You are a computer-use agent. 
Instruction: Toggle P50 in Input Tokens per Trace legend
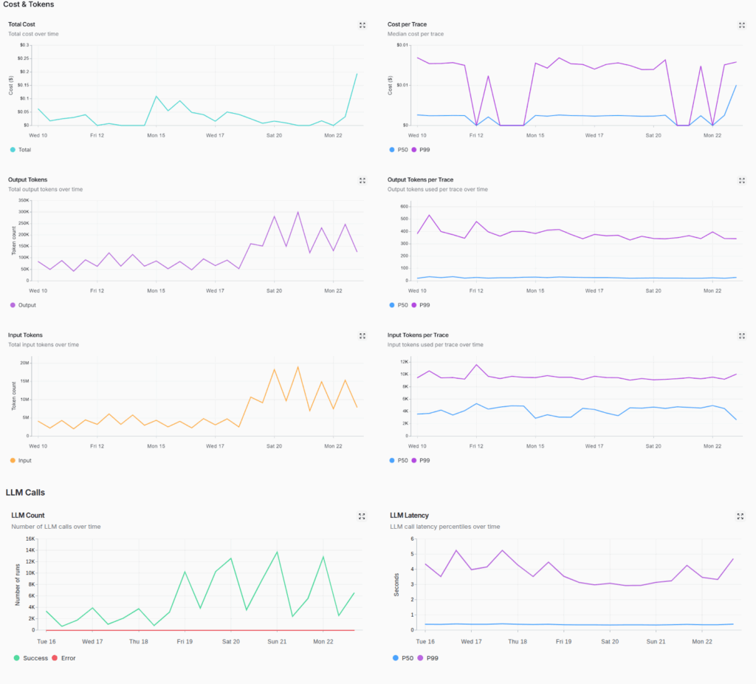(399, 460)
